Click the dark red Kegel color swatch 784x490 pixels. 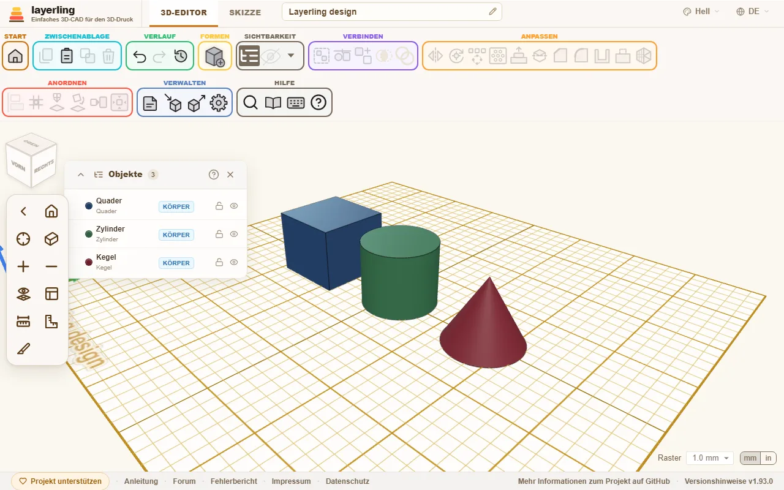(x=89, y=262)
